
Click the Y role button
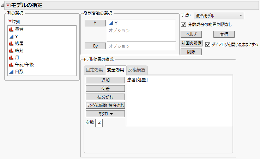pos(95,23)
